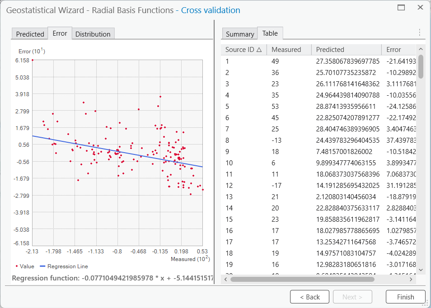Viewport: 431px width, 308px height.
Task: Click measured value -13 in row 8
Action: coord(276,140)
